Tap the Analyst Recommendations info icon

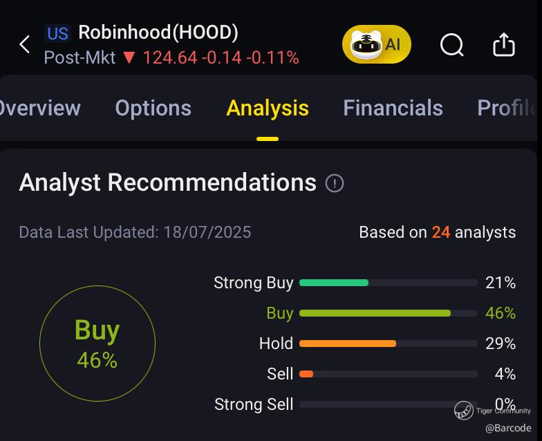(335, 183)
